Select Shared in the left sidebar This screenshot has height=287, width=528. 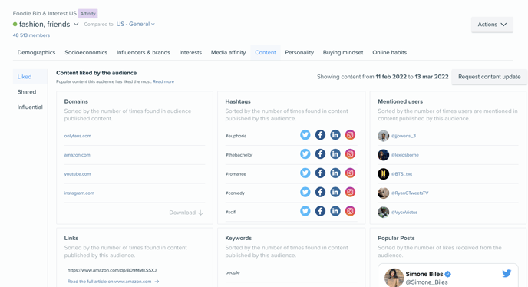[x=27, y=91]
